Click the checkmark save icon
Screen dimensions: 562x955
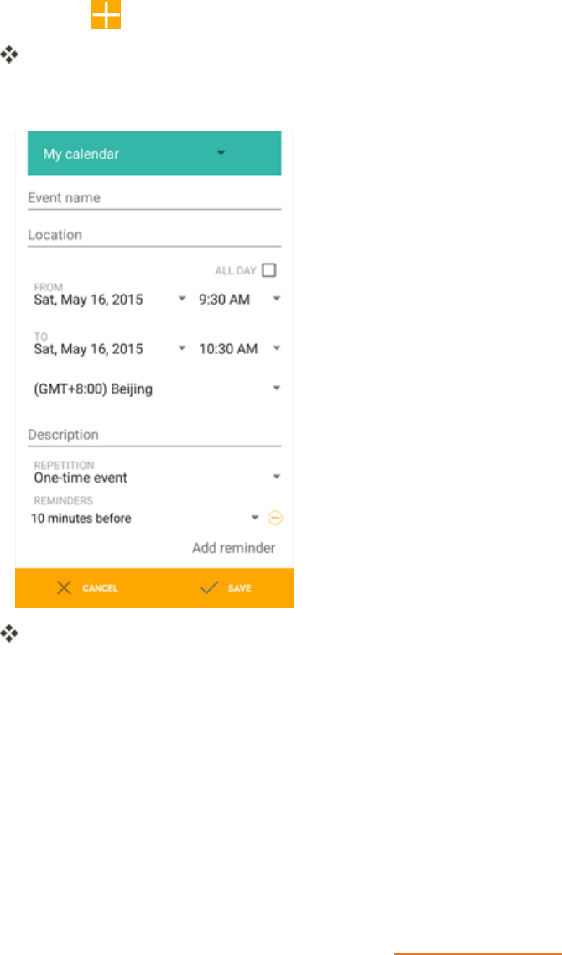pyautogui.click(x=210, y=588)
